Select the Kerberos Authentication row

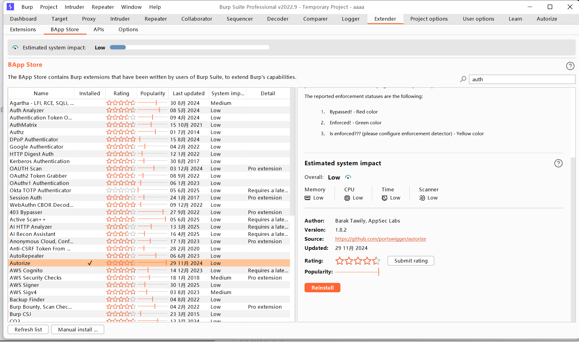tap(149, 161)
